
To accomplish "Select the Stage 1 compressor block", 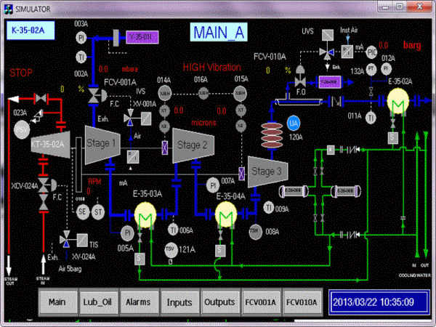I will (102, 145).
